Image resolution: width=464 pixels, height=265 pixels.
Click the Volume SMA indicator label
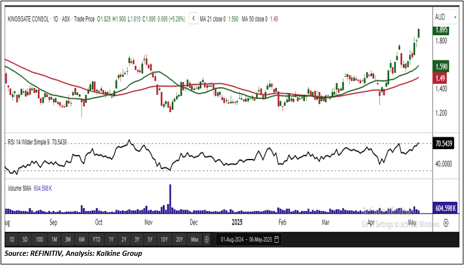click(x=20, y=189)
